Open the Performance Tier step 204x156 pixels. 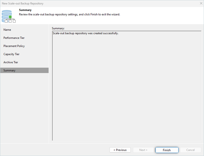click(x=14, y=38)
